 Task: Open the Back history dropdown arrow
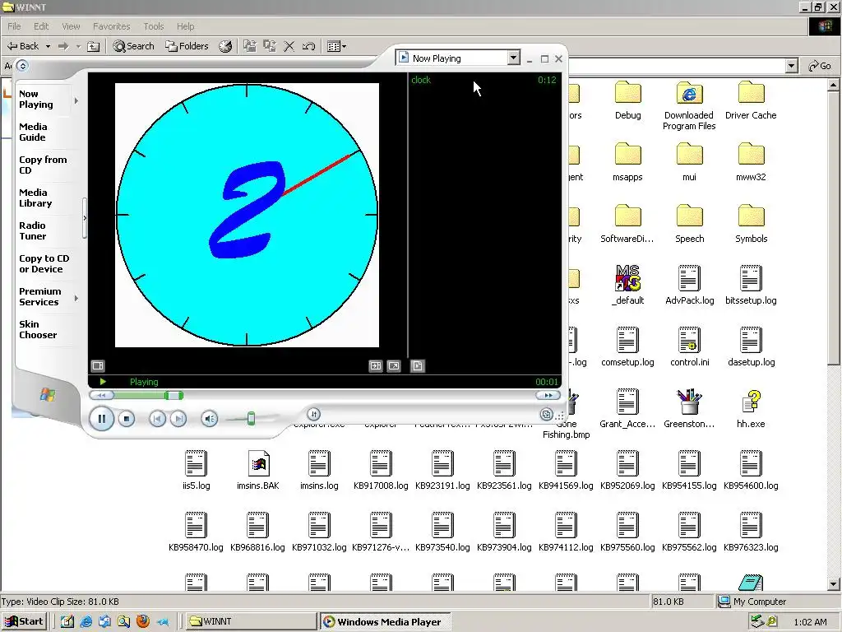[x=48, y=46]
